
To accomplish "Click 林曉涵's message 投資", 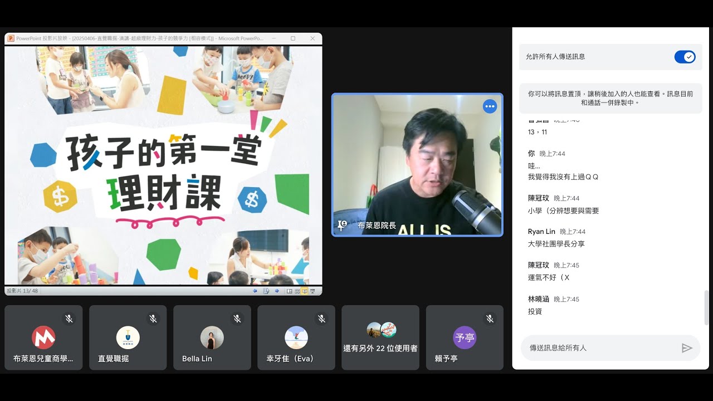I will pyautogui.click(x=535, y=311).
